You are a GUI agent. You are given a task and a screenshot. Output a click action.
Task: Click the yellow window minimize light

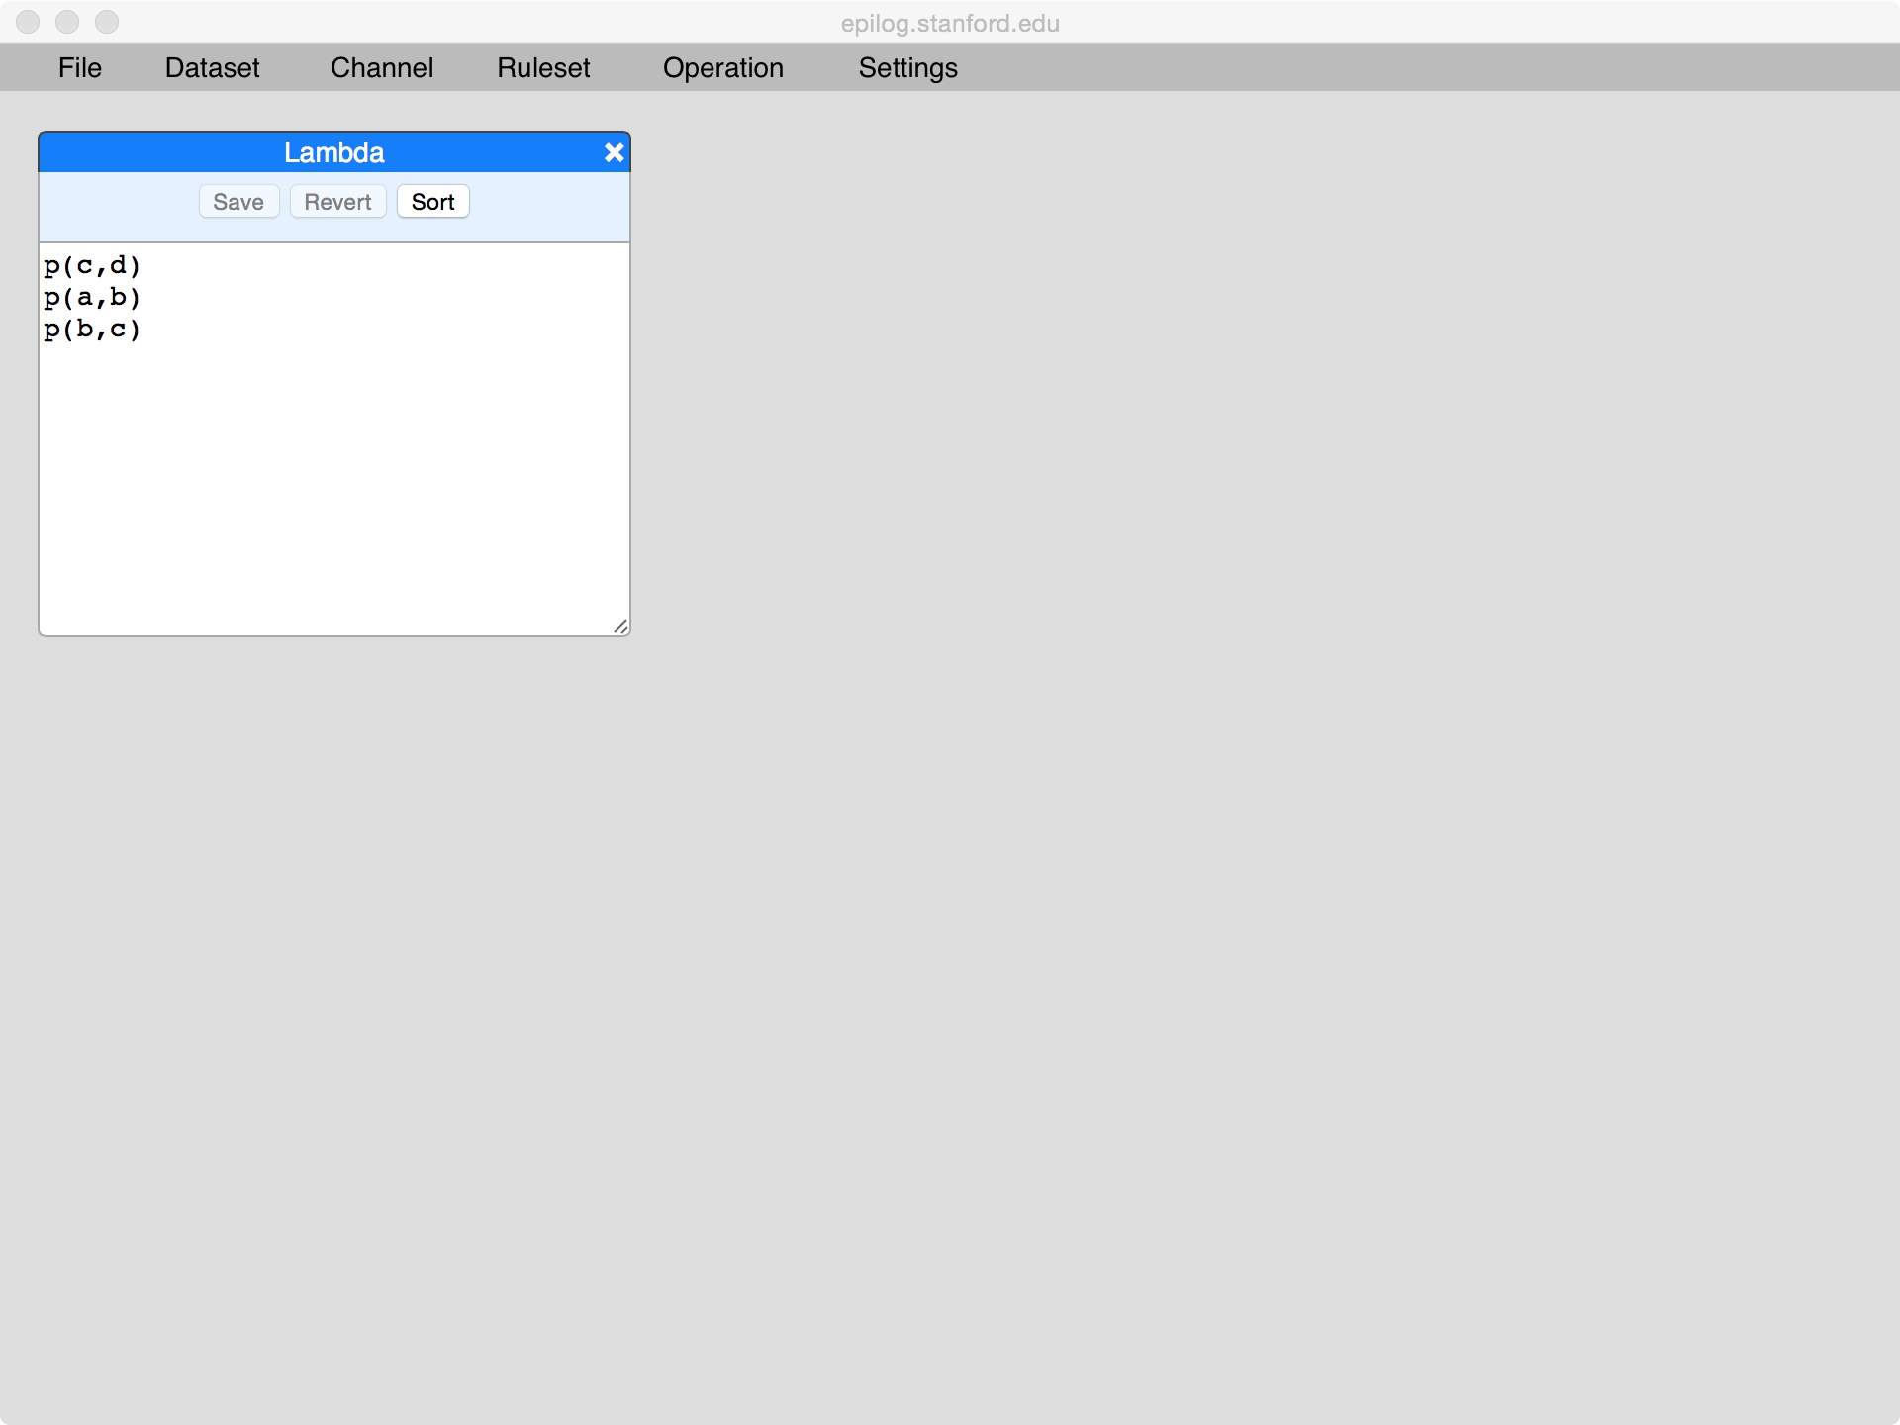(67, 22)
